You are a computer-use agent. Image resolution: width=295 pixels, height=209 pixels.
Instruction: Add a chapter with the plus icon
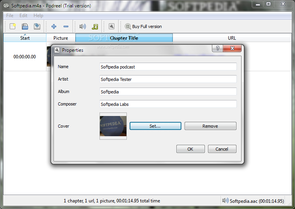pos(54,26)
